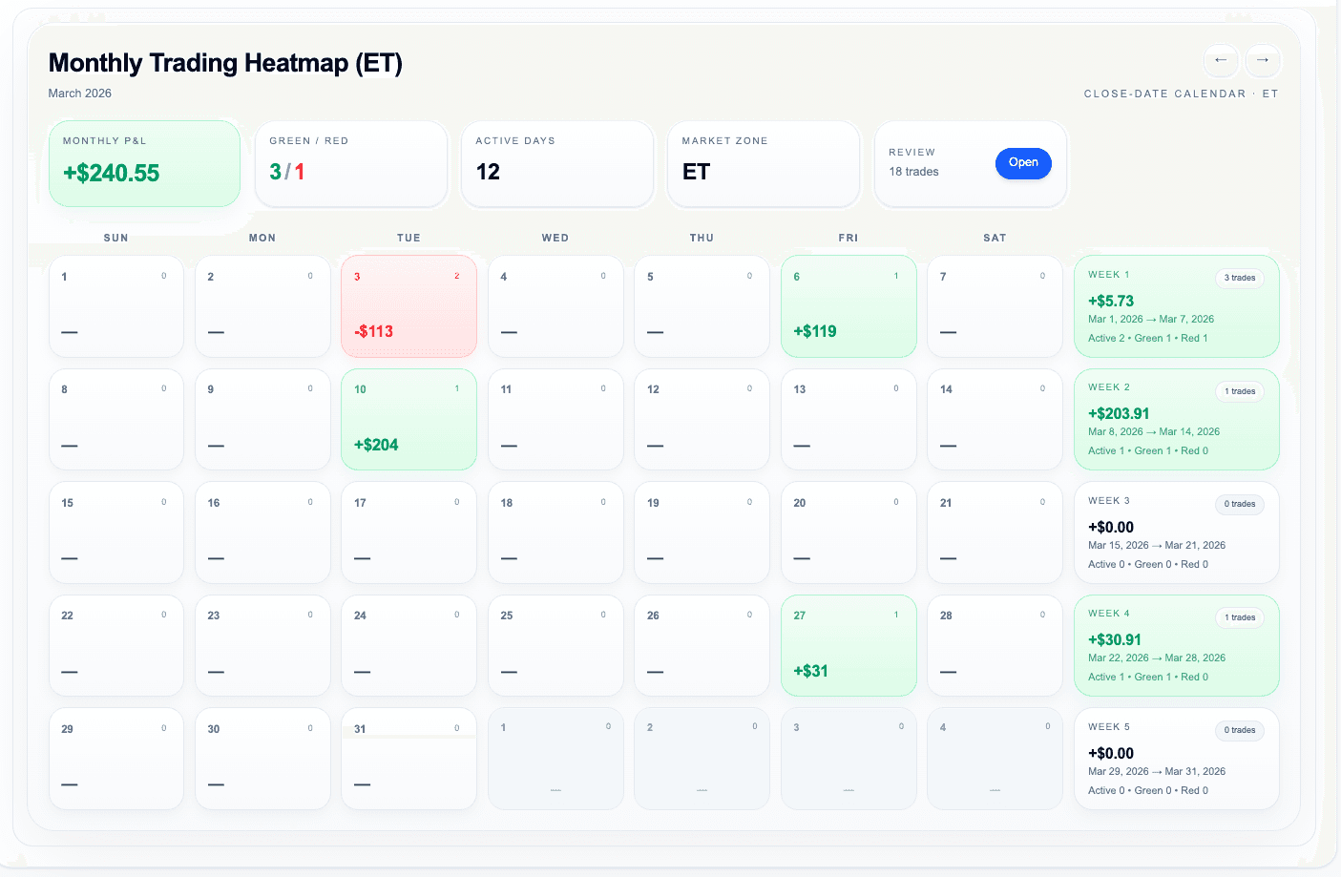The image size is (1341, 877).
Task: Select the March 20 day cell
Action: tap(849, 532)
